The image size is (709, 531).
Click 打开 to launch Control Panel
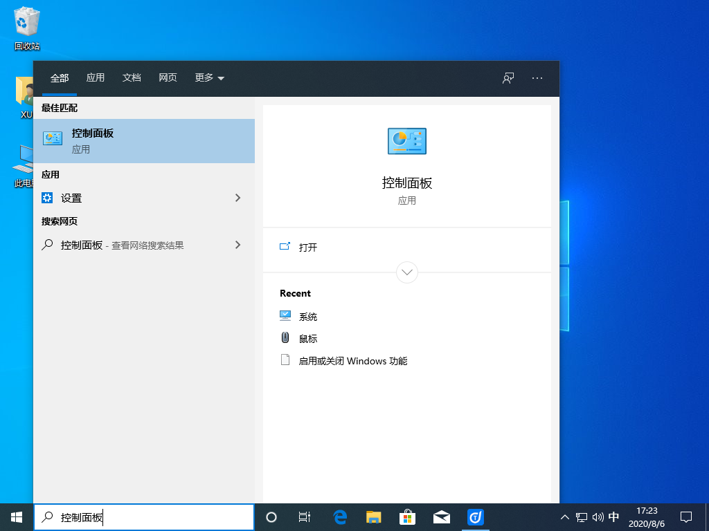(x=307, y=247)
